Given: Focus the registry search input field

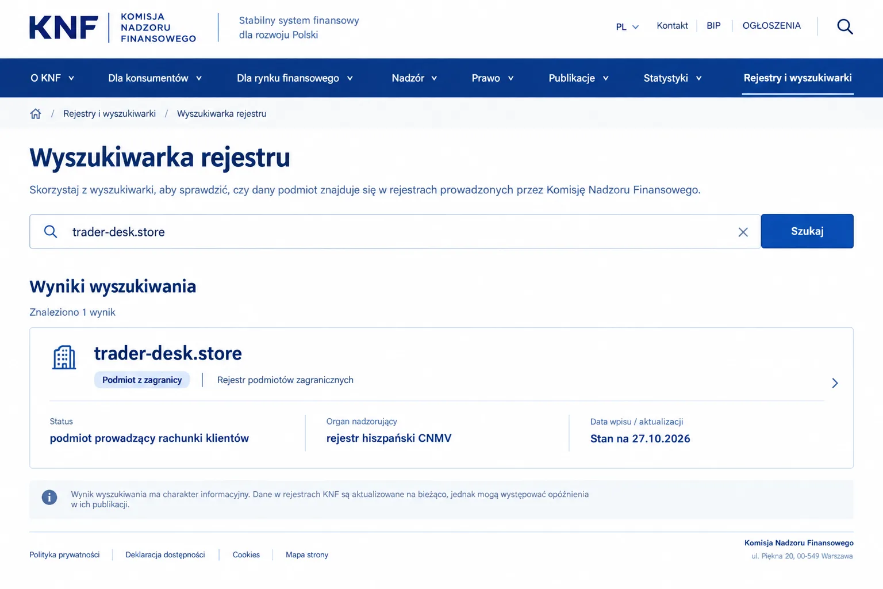Looking at the screenshot, I should (395, 232).
